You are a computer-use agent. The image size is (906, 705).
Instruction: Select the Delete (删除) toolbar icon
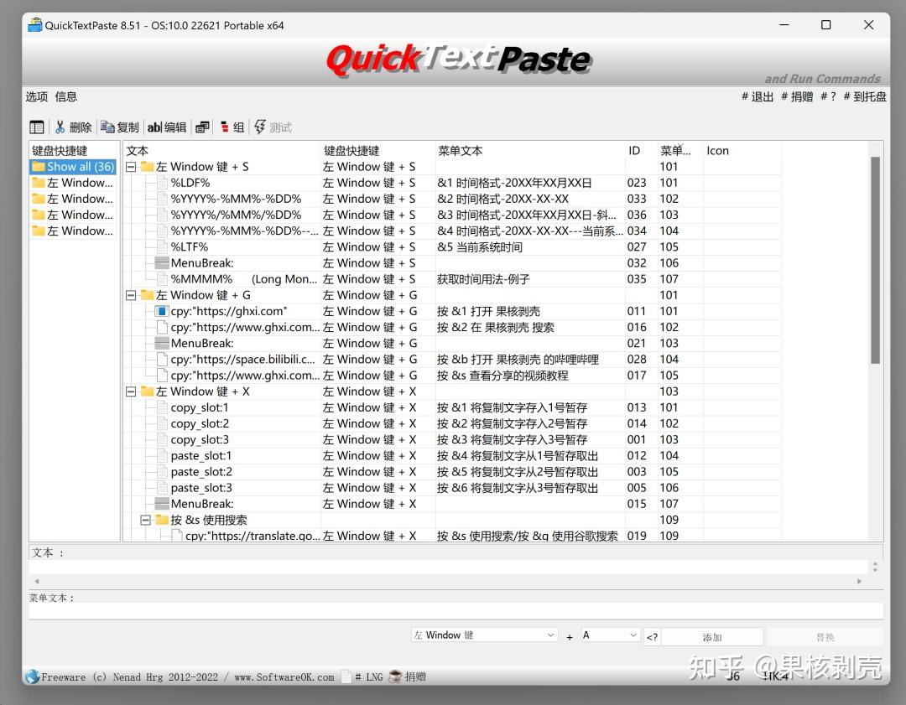tap(74, 127)
